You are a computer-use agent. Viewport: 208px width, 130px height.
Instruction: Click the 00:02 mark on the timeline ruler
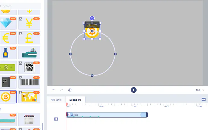[x=101, y=106]
